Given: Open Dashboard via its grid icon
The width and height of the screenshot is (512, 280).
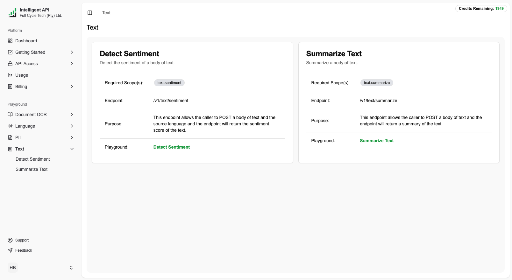Looking at the screenshot, I should 10,41.
